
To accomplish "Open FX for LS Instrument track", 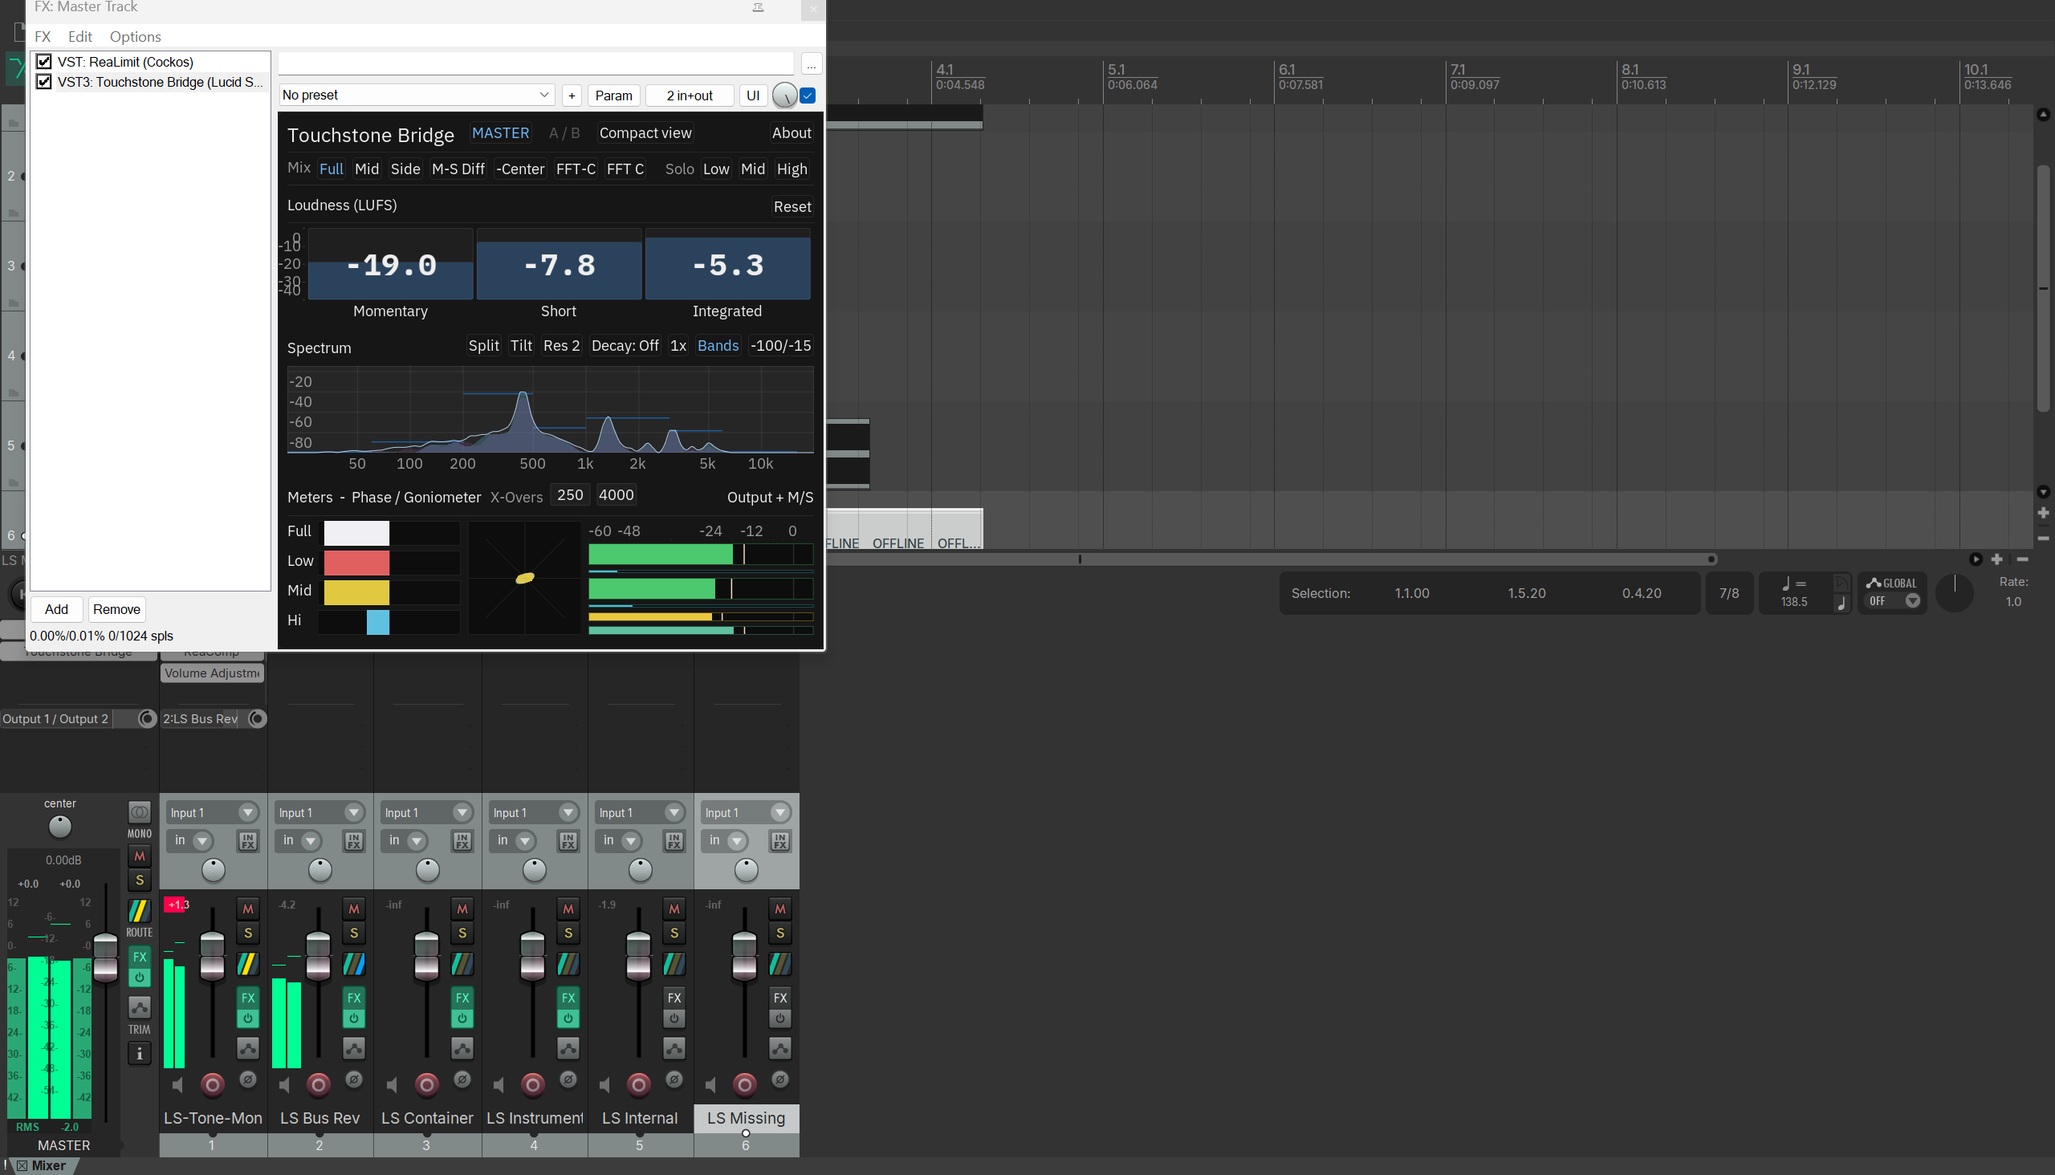I will 568,998.
